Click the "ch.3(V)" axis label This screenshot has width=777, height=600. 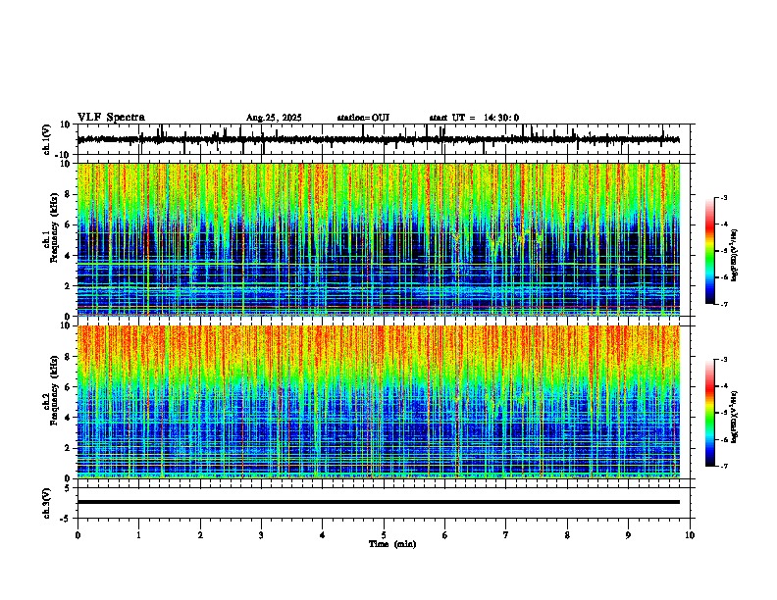(48, 503)
